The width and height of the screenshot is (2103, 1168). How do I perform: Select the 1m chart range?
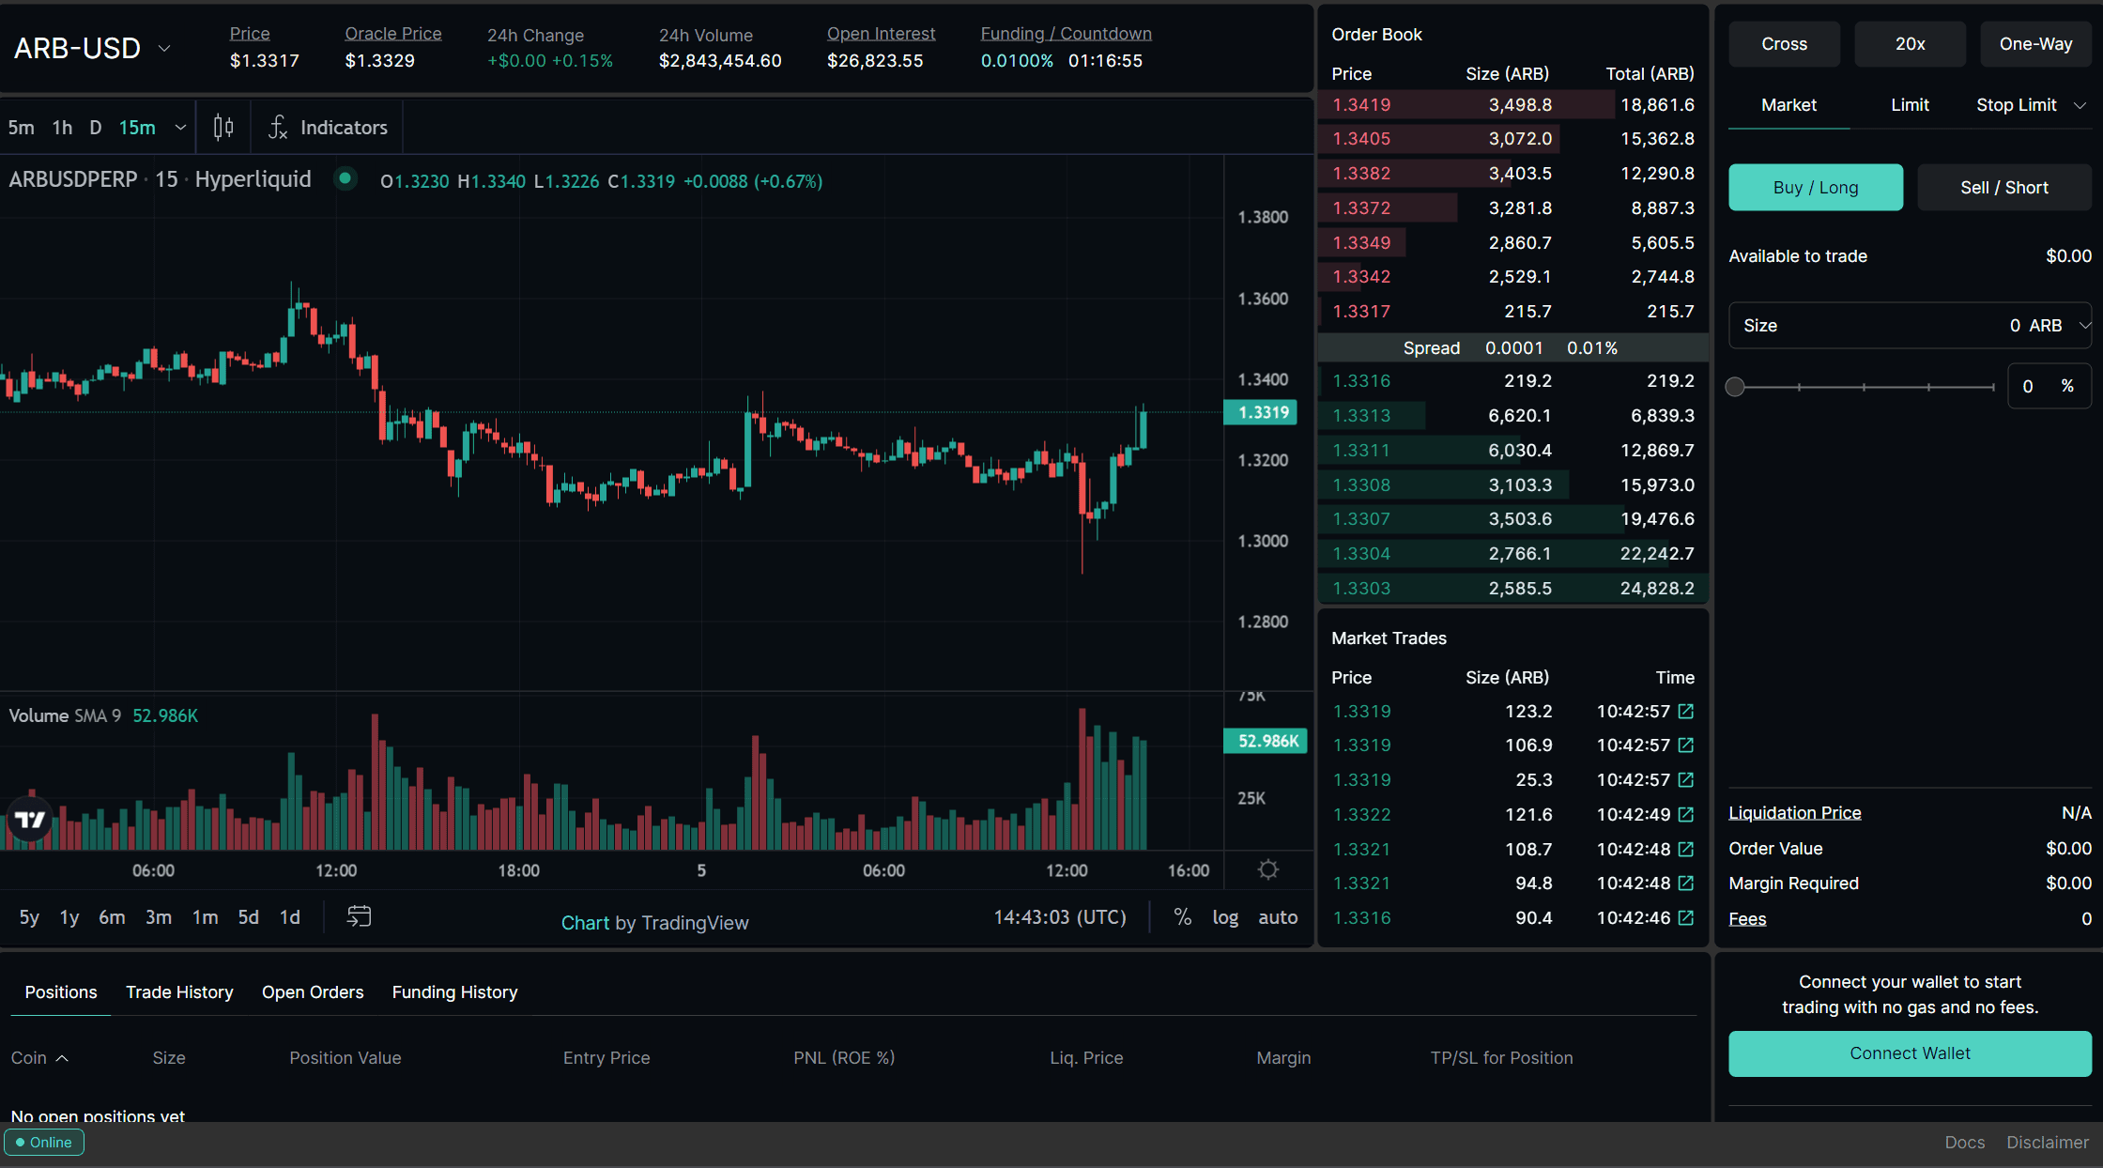205,917
